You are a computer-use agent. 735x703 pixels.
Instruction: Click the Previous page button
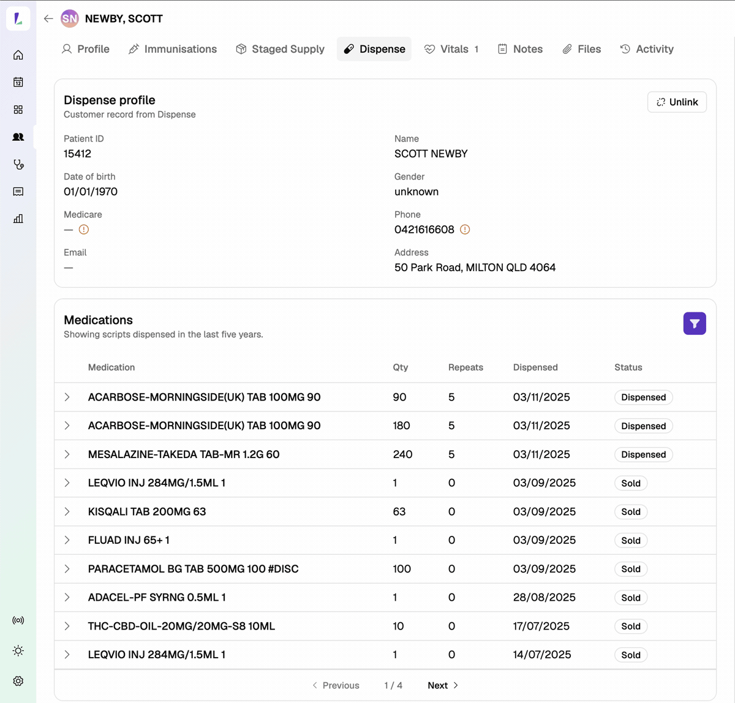pos(336,685)
